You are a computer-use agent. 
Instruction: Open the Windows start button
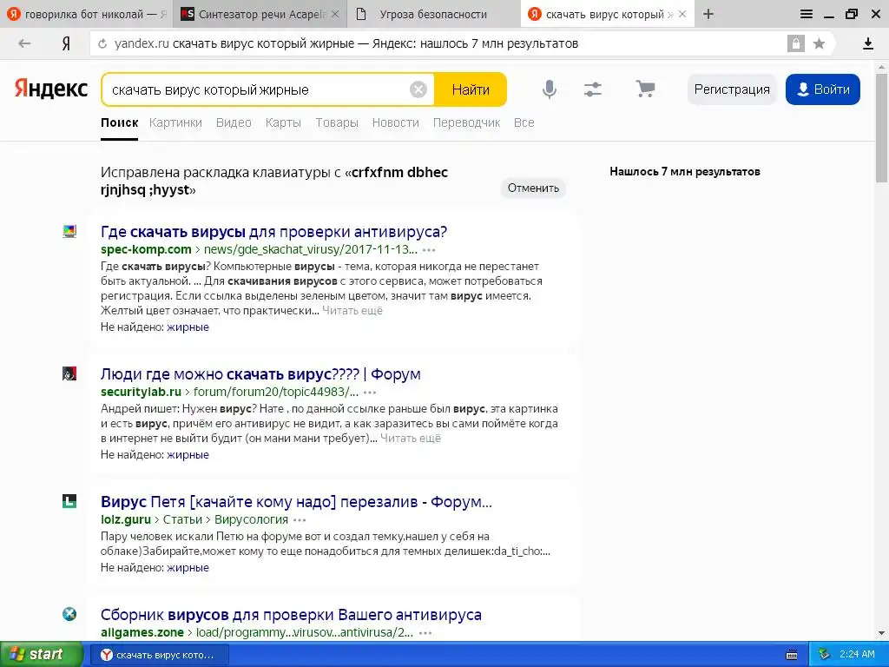pyautogui.click(x=42, y=655)
